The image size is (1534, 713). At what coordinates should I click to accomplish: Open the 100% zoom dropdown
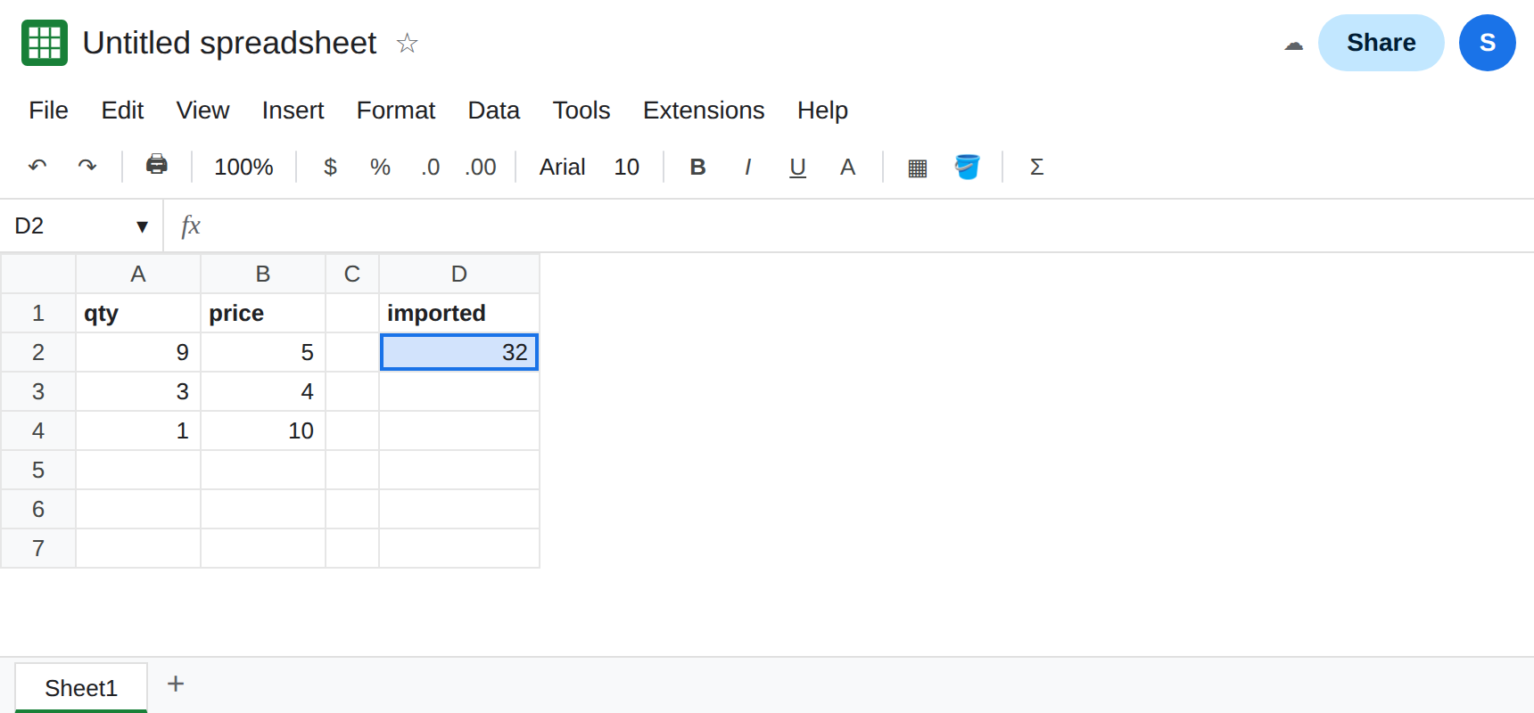coord(243,167)
